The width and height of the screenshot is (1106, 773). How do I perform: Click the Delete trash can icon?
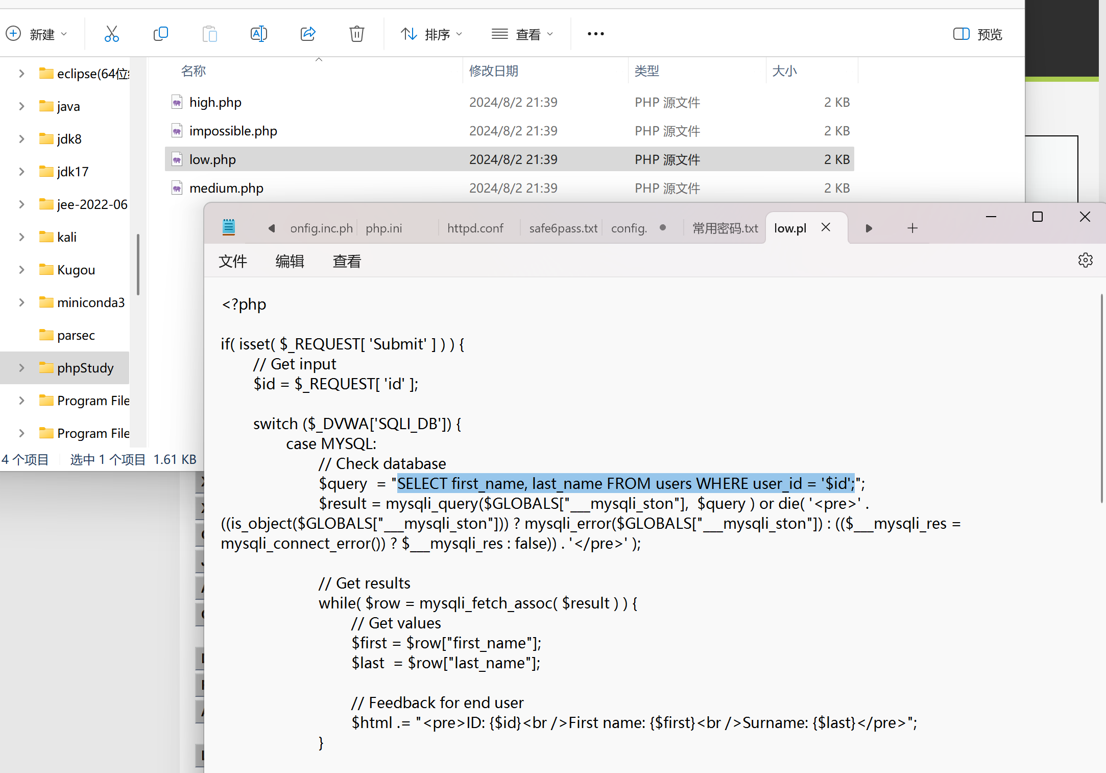[356, 34]
